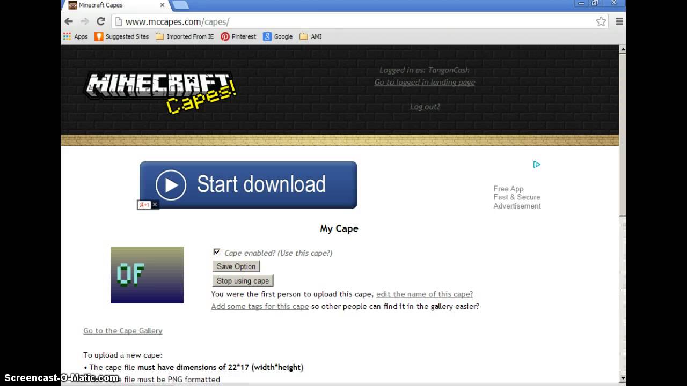Select the Minecraft Capes browser tab
The width and height of the screenshot is (687, 386).
coord(115,5)
